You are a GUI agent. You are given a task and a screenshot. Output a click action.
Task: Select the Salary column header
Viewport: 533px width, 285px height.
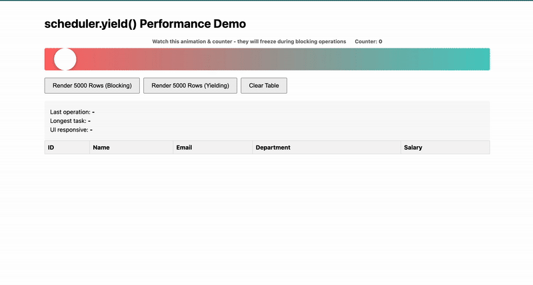tap(413, 147)
